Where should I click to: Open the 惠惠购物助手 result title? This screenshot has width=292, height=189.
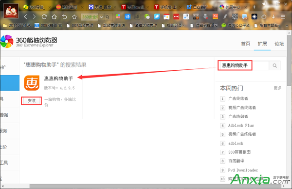click(58, 79)
